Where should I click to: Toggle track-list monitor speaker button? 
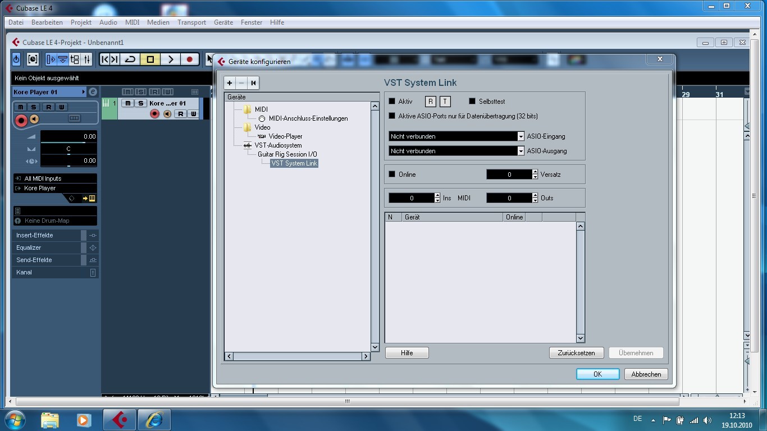[167, 114]
